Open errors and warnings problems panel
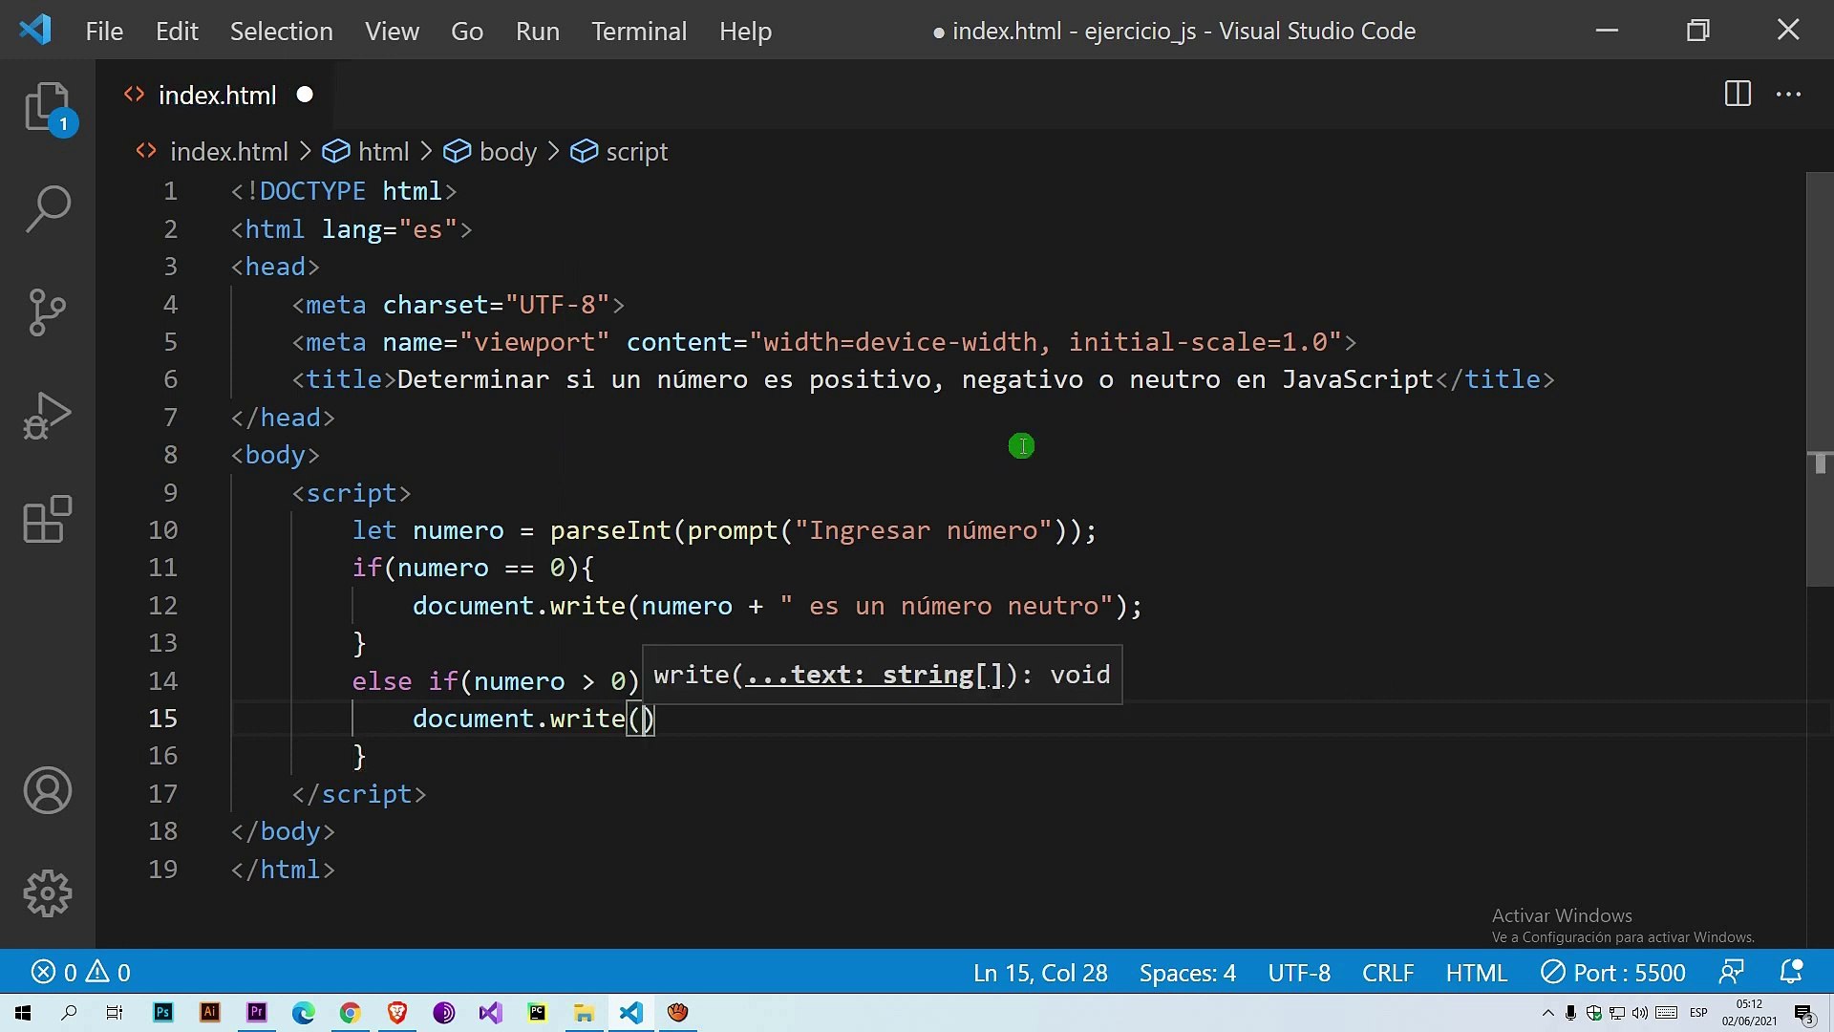Viewport: 1834px width, 1032px height. pyautogui.click(x=81, y=973)
